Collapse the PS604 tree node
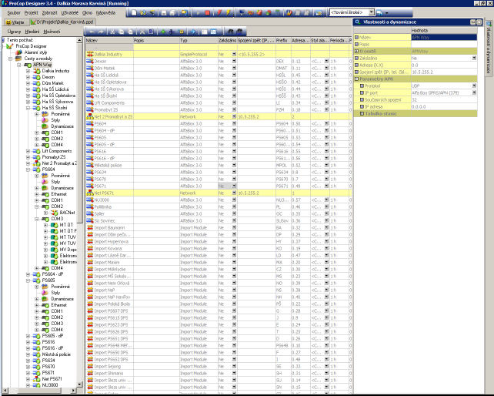 pos(28,169)
